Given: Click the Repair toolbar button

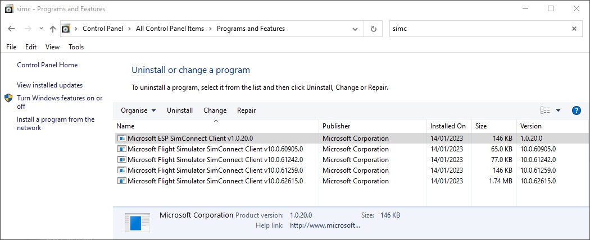Looking at the screenshot, I should pyautogui.click(x=247, y=110).
